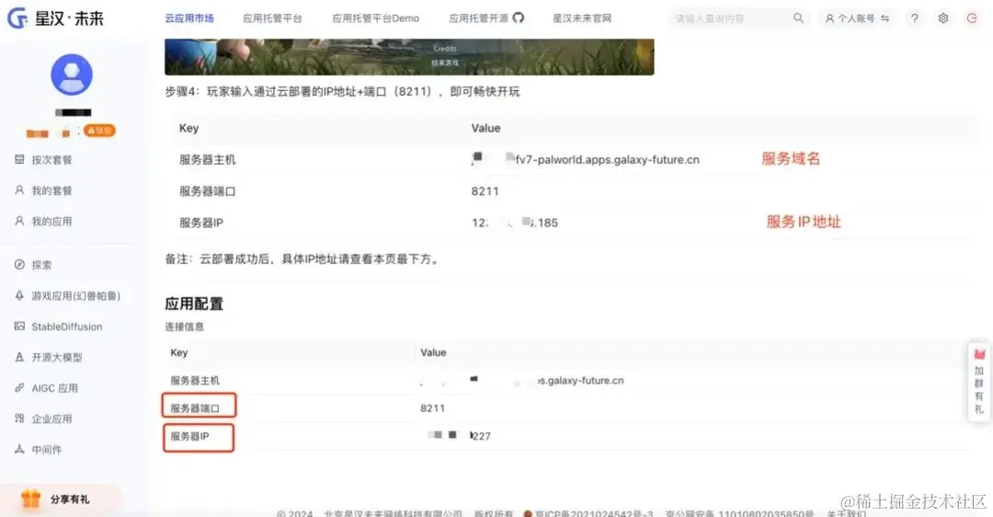The height and width of the screenshot is (517, 993).
Task: Click the 星汉·未来 logo
Action: [x=55, y=18]
